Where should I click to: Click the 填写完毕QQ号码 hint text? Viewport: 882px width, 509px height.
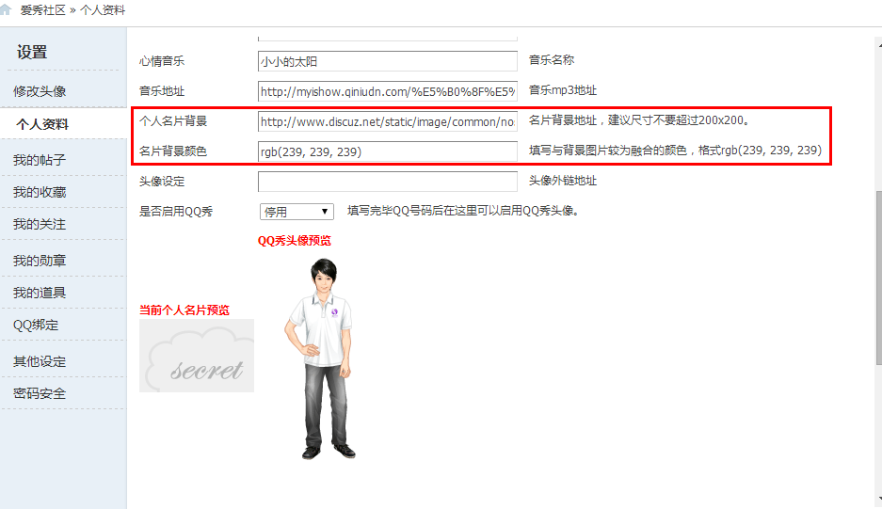(463, 211)
